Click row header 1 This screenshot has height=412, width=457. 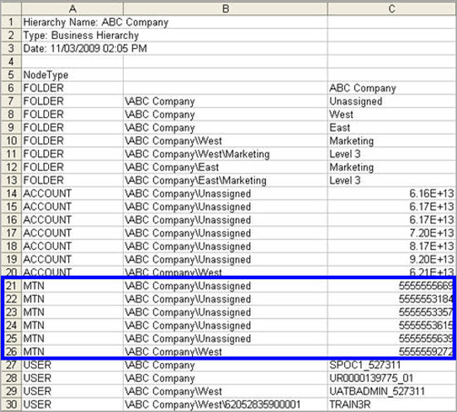tap(11, 22)
